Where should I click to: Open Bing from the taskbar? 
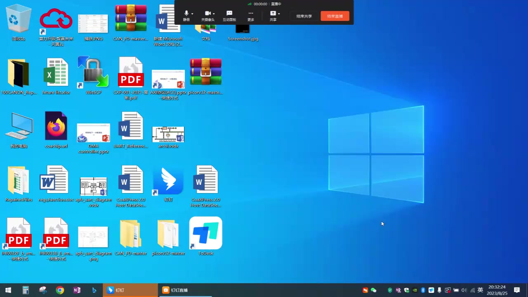pos(94,290)
